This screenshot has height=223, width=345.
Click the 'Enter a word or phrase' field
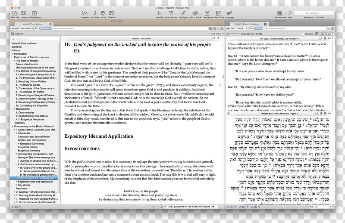point(295,28)
